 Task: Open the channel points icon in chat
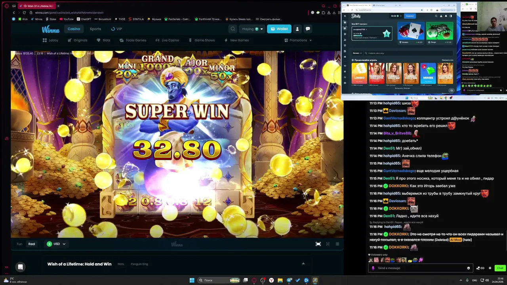click(x=480, y=268)
